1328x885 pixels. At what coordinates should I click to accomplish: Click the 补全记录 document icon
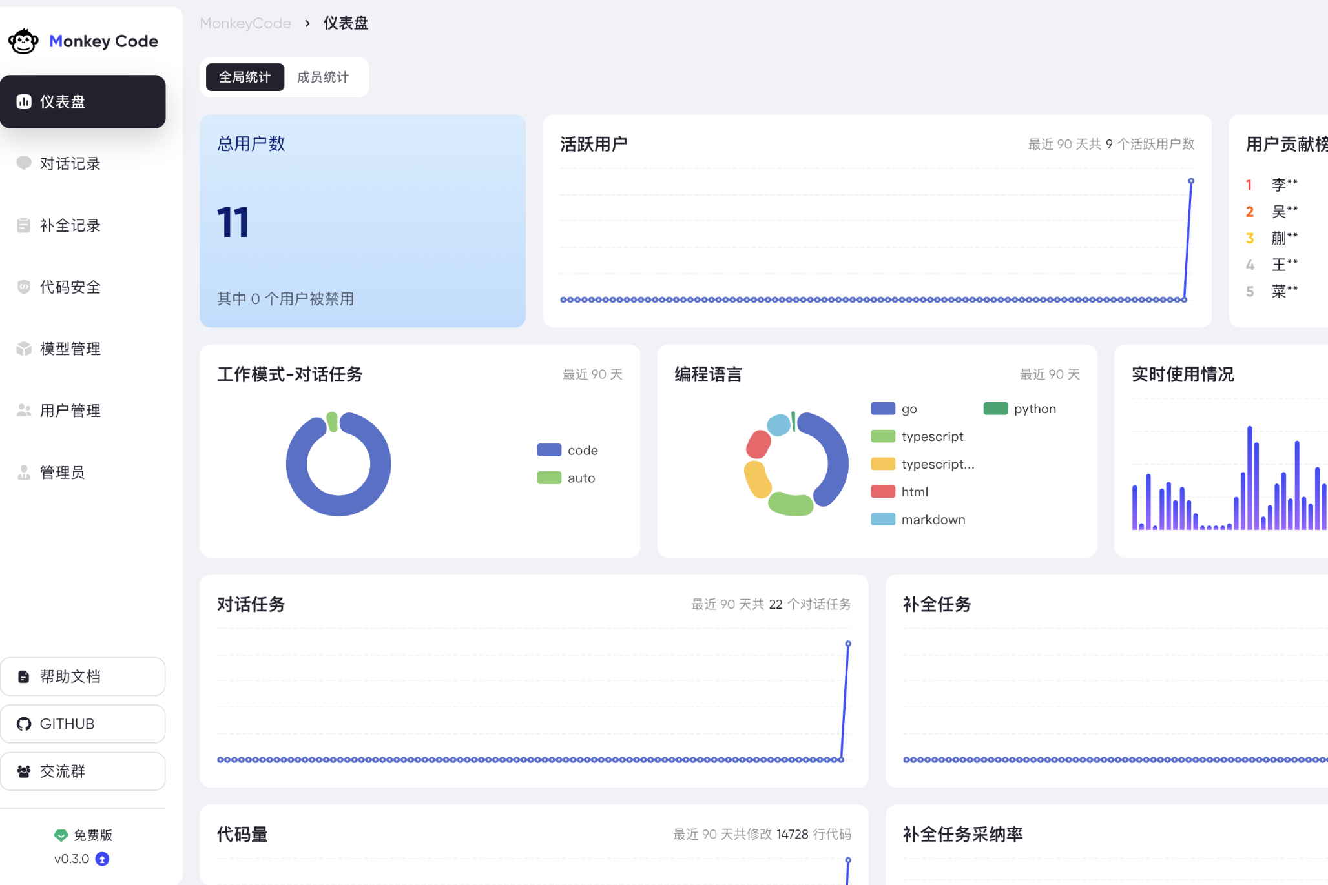click(24, 225)
